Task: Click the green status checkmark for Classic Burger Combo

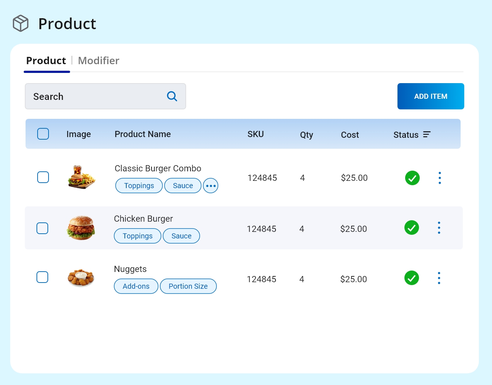Action: pyautogui.click(x=412, y=178)
